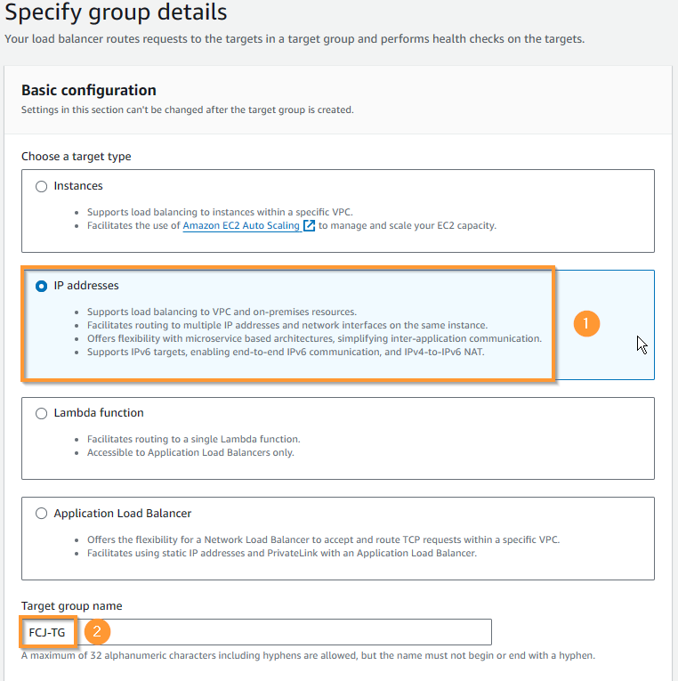
Task: Click the Application Load Balancer option label
Action: coord(123,514)
